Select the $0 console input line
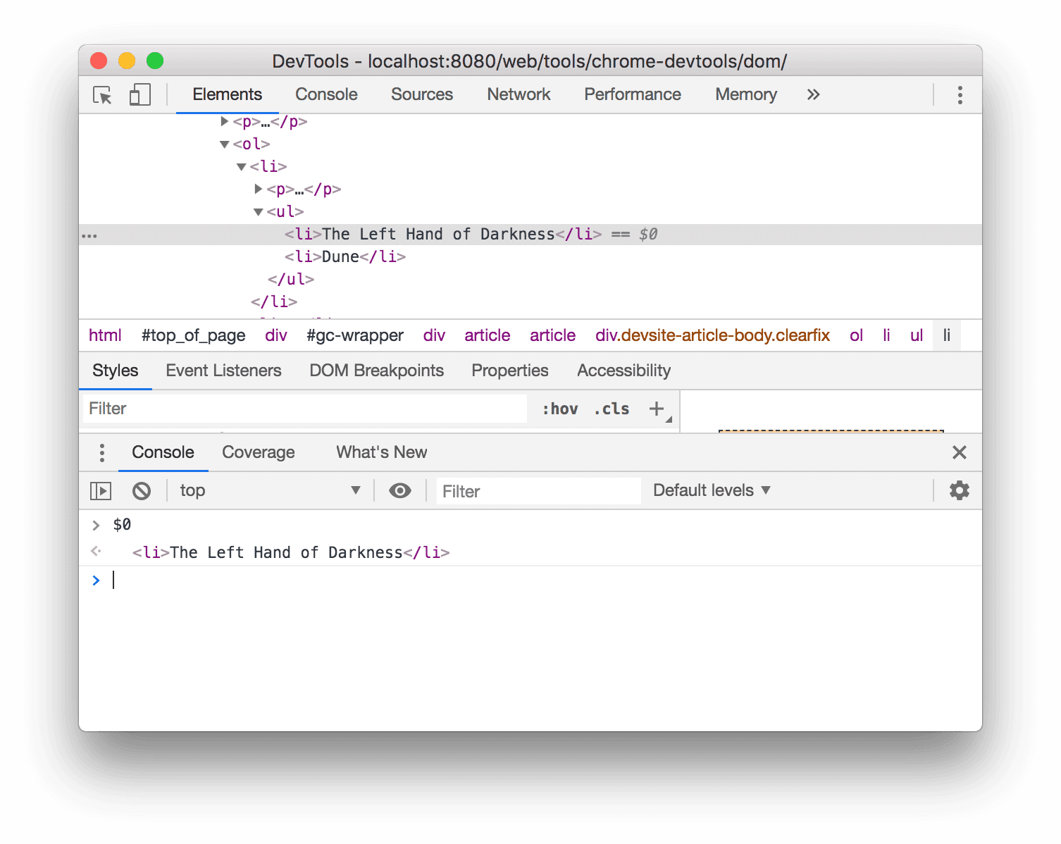The height and width of the screenshot is (844, 1061). click(x=122, y=524)
